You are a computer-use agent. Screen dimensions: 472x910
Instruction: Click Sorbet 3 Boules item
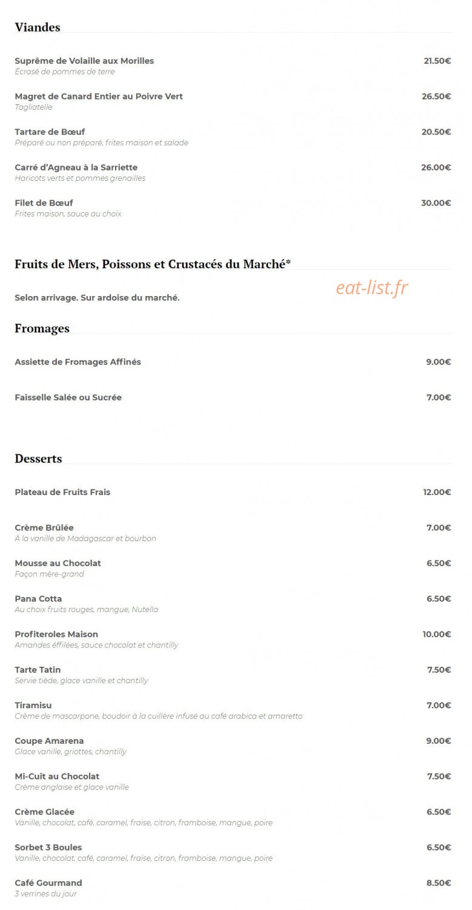tap(48, 848)
